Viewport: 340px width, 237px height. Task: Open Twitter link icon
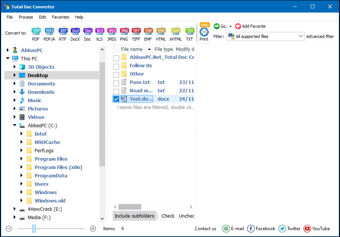click(282, 229)
